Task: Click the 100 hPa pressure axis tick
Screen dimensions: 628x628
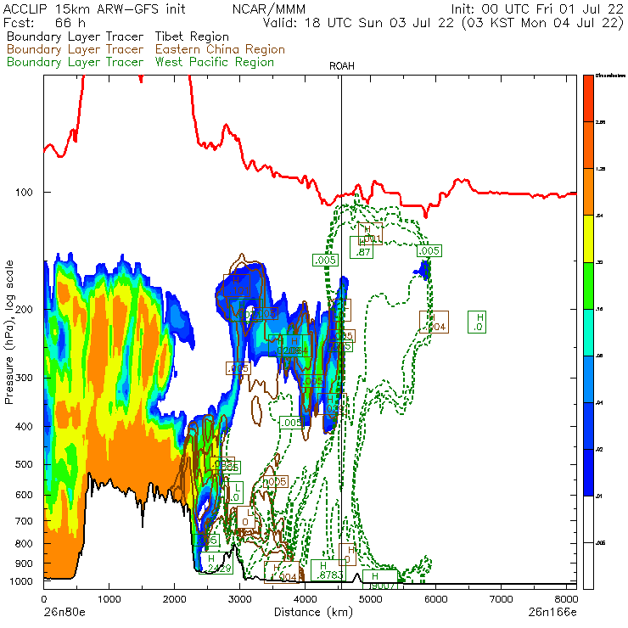Action: 24,193
